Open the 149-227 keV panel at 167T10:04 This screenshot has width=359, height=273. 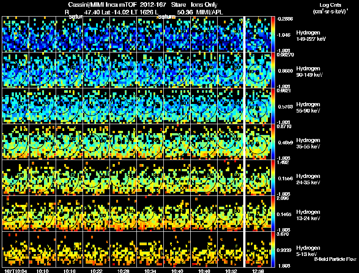tap(15, 34)
